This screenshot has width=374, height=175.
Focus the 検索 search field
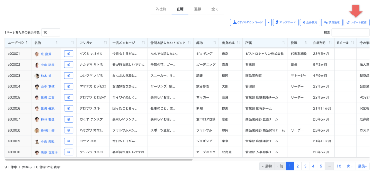[x=350, y=33]
